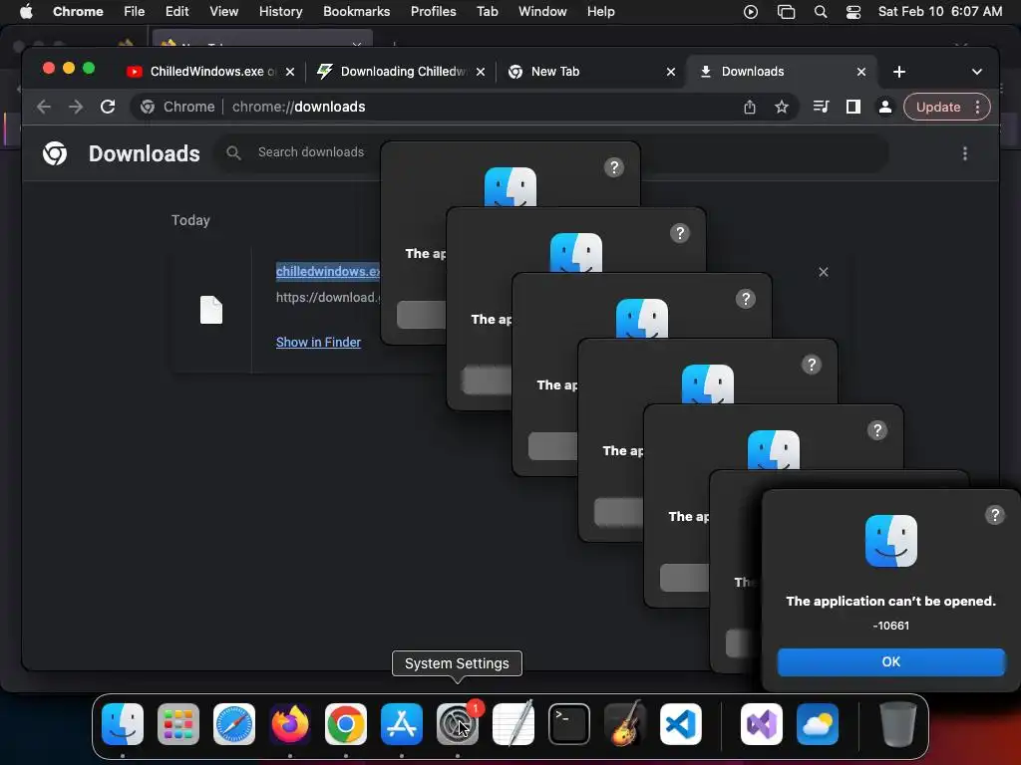Remove the chilledwindows download from list
The width and height of the screenshot is (1021, 765).
tap(823, 272)
